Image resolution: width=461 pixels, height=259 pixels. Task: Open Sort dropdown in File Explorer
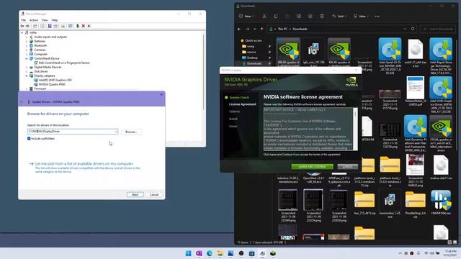tap(339, 16)
